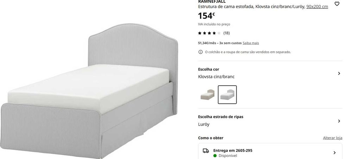Click the green Disponível status dot
352x159 pixels.
pyautogui.click(x=215, y=155)
